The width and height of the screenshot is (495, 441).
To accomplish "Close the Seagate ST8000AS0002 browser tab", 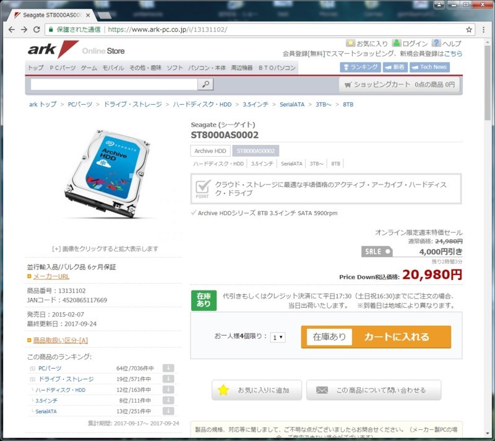I will point(88,15).
